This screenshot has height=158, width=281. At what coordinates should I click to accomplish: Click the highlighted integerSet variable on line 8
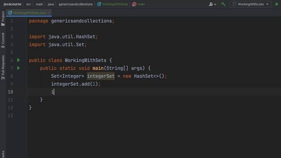point(101,76)
